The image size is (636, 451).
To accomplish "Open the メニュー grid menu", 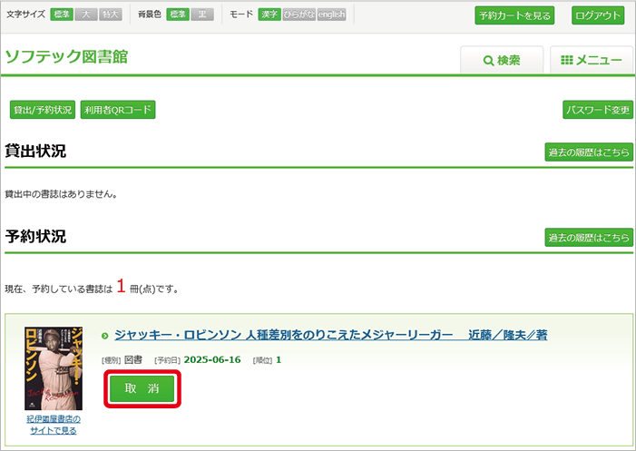I will pyautogui.click(x=591, y=60).
